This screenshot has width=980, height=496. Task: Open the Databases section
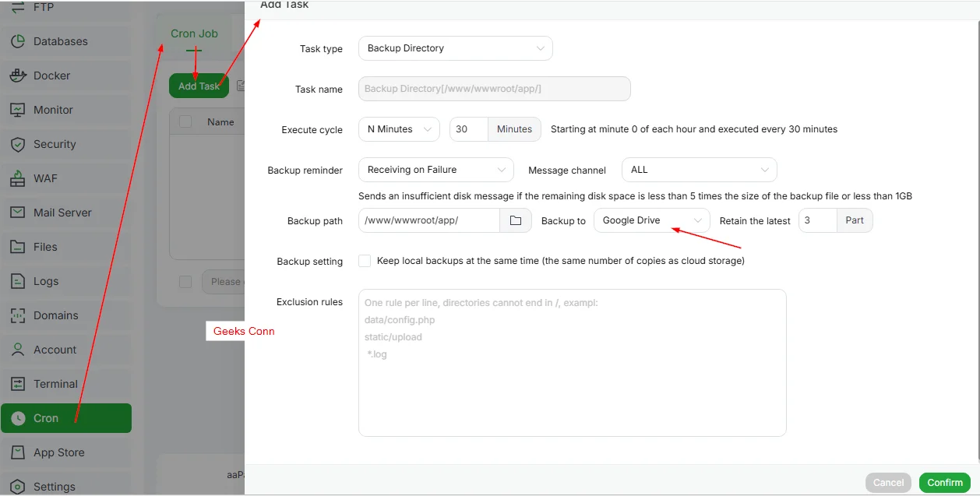(x=62, y=41)
